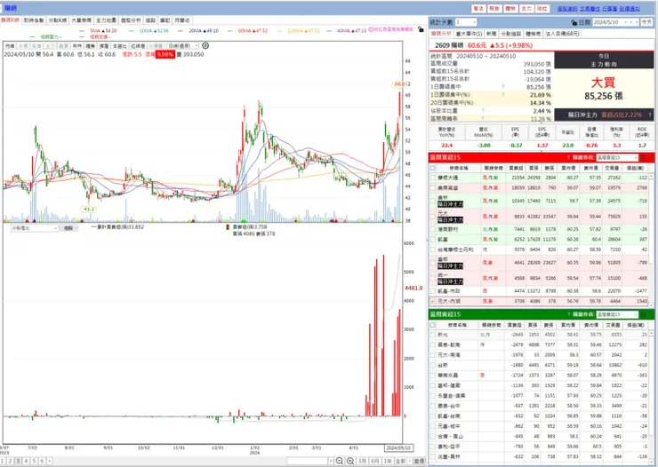This screenshot has height=467, width=658.
Task: Tick checkbox for 台新 row in sell list
Action: 433,365
